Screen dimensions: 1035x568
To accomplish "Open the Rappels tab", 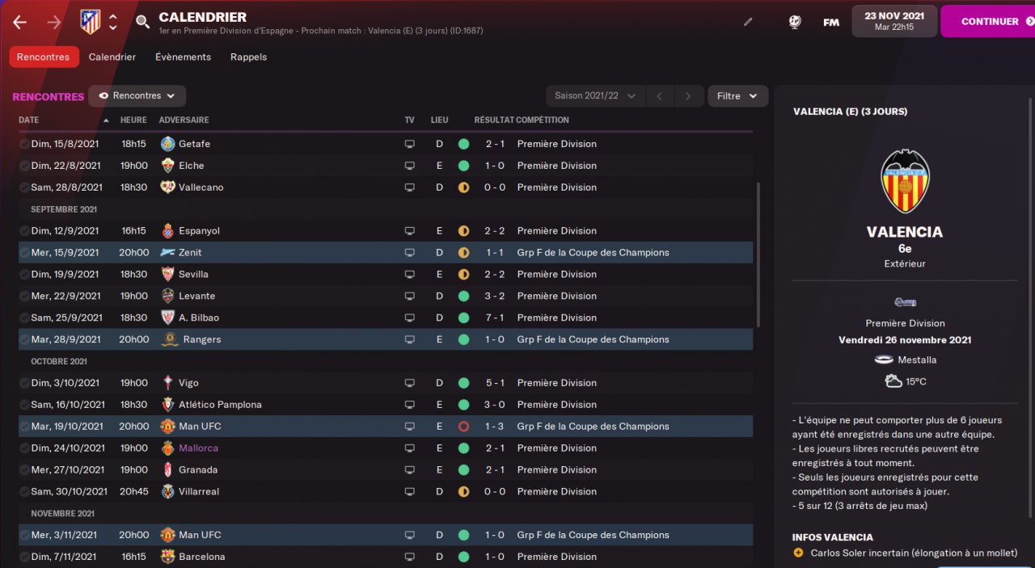I will [x=248, y=57].
